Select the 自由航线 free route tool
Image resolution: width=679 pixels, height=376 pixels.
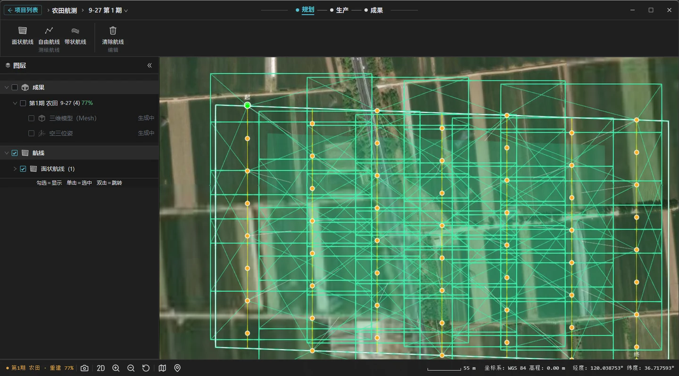[49, 36]
